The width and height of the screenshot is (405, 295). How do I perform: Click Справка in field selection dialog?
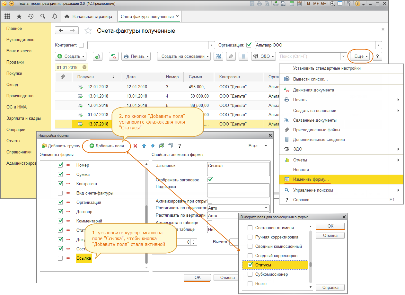pyautogui.click(x=330, y=287)
